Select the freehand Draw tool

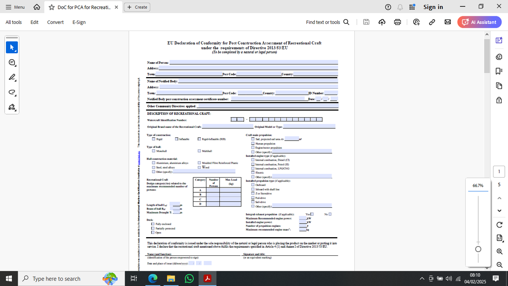pyautogui.click(x=12, y=92)
